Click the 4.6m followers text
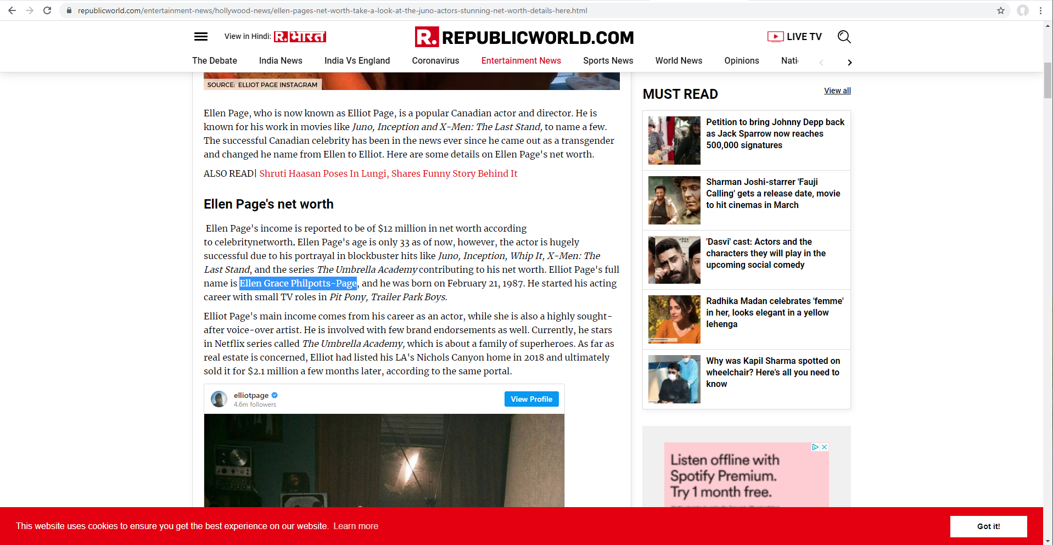 point(255,404)
